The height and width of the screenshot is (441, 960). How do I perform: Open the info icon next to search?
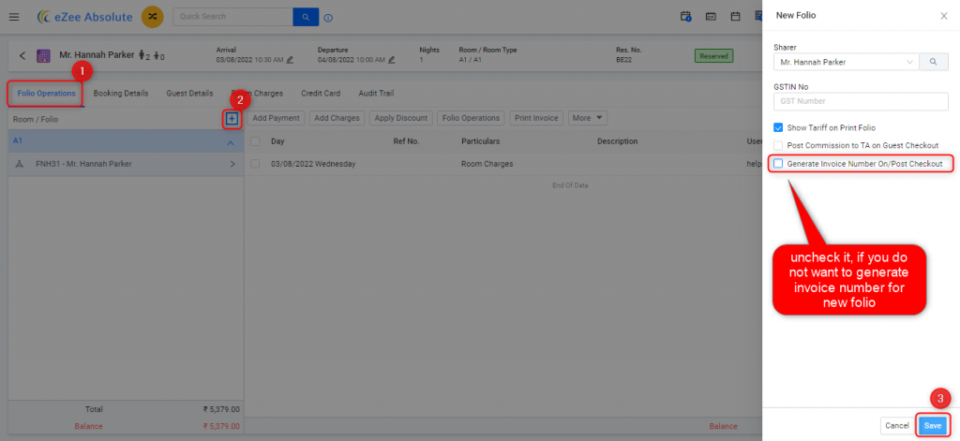click(328, 18)
